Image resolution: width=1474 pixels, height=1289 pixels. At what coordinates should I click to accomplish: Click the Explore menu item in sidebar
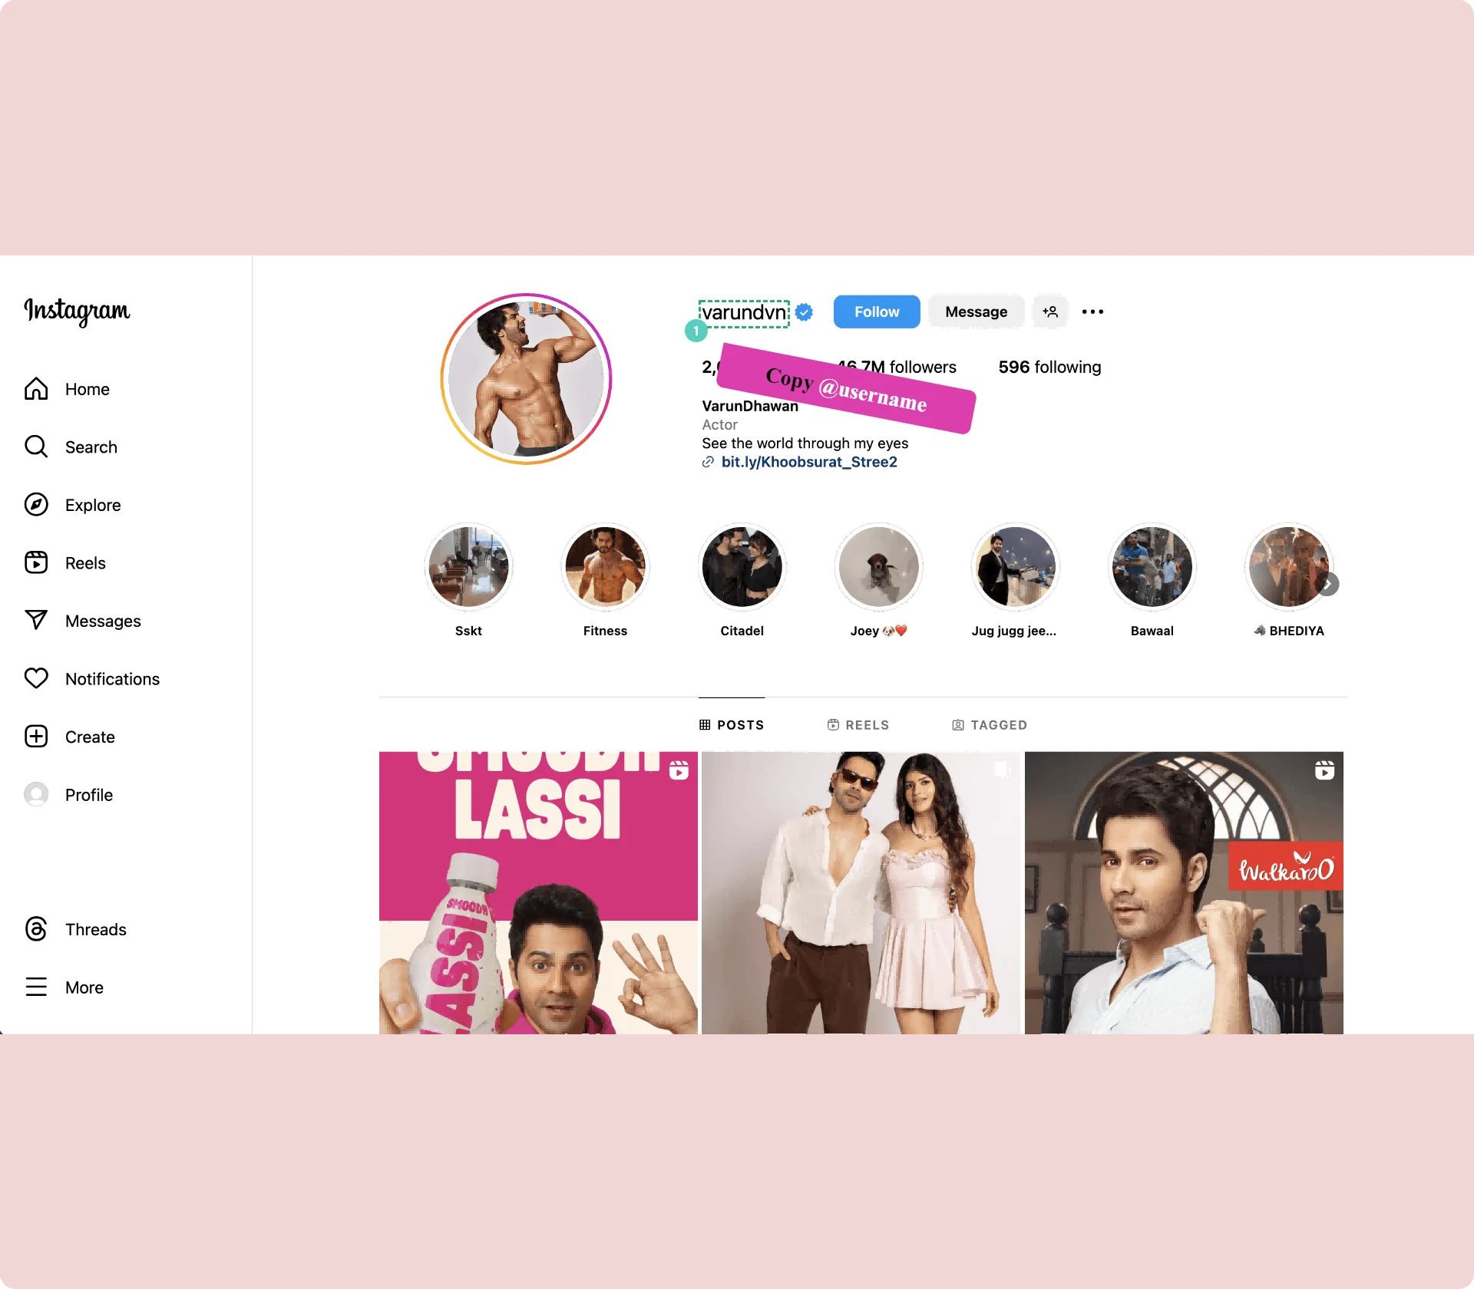(x=91, y=505)
